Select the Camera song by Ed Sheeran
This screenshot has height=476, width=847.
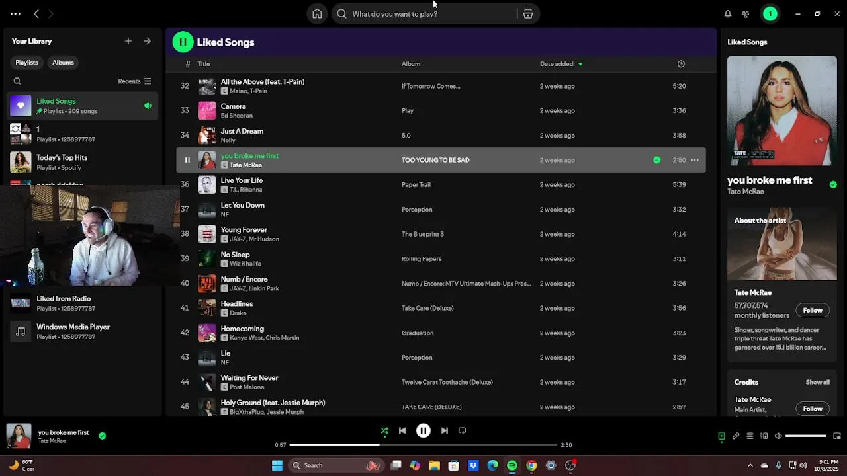(441, 110)
